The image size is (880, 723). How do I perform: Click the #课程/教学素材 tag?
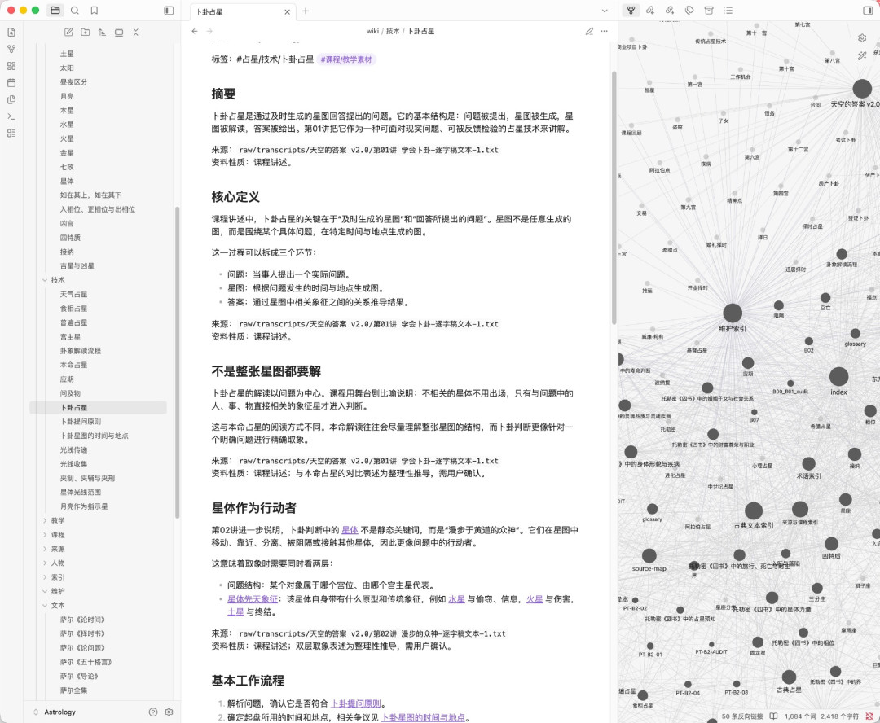click(346, 59)
